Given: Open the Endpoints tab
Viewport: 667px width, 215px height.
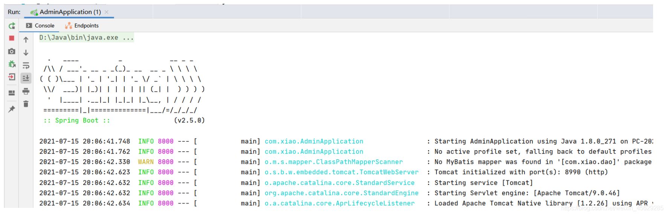Looking at the screenshot, I should (x=82, y=26).
